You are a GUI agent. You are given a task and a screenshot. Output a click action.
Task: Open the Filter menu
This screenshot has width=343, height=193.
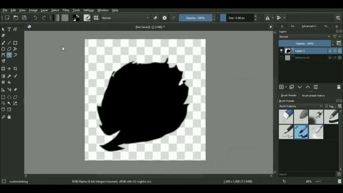66,10
